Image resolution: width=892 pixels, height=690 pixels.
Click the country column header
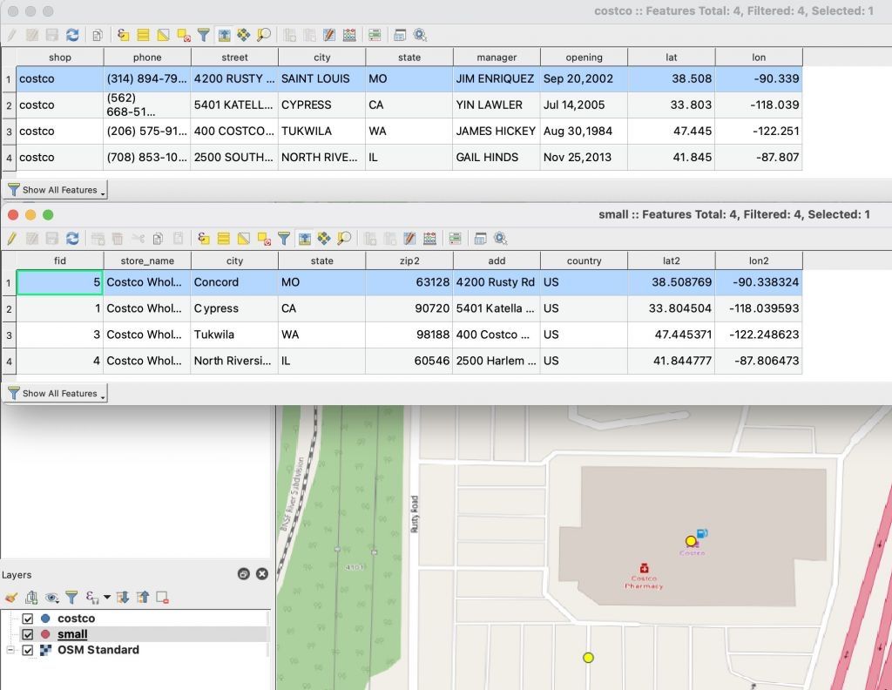(x=584, y=260)
